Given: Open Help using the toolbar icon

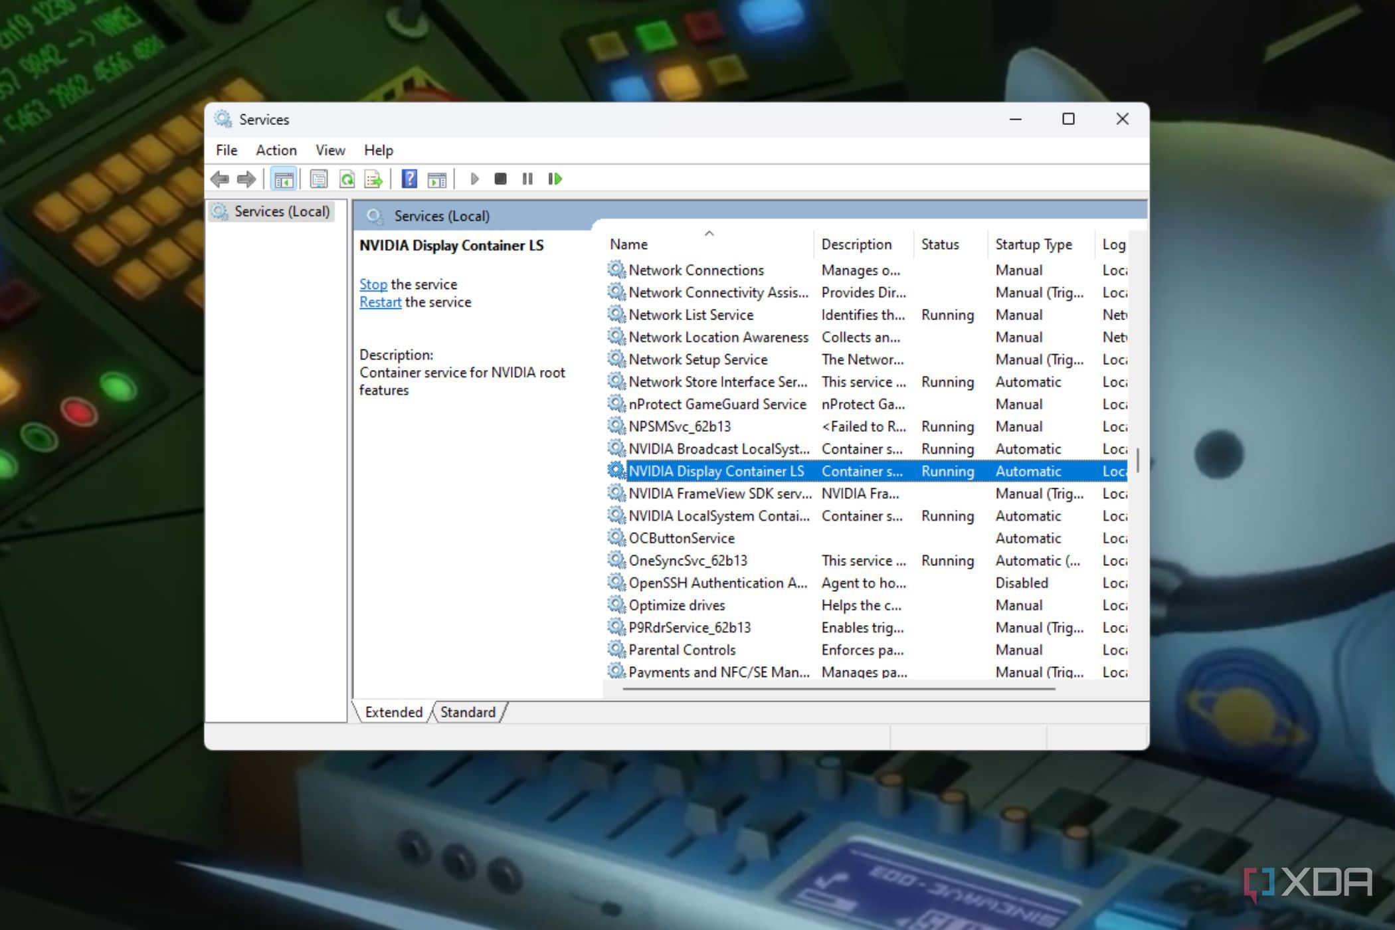Looking at the screenshot, I should click(410, 179).
